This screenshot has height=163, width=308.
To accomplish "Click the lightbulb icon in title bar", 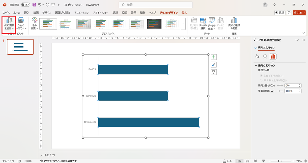I will [275, 5].
